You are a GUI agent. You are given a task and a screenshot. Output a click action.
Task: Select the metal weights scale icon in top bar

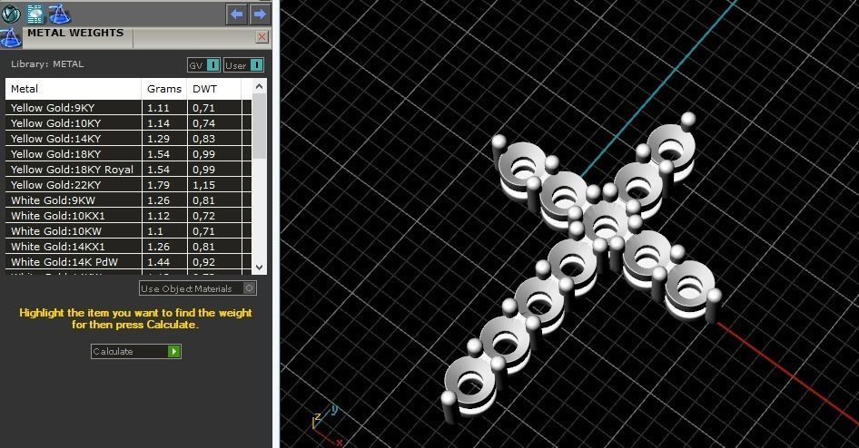click(x=59, y=14)
